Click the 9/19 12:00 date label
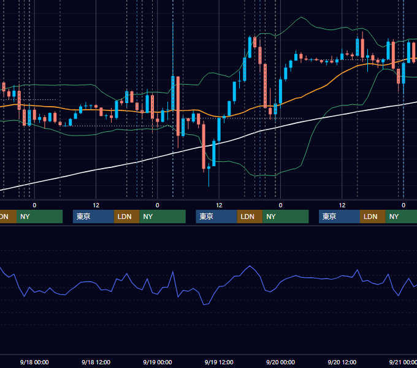 tap(219, 362)
